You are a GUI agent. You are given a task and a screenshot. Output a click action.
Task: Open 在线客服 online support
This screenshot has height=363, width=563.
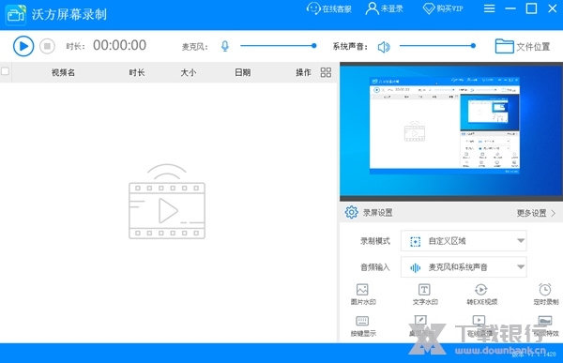[329, 8]
